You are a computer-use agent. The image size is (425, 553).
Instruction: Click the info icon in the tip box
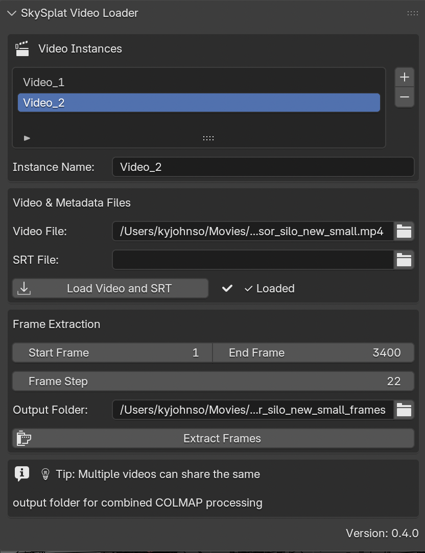click(x=21, y=473)
